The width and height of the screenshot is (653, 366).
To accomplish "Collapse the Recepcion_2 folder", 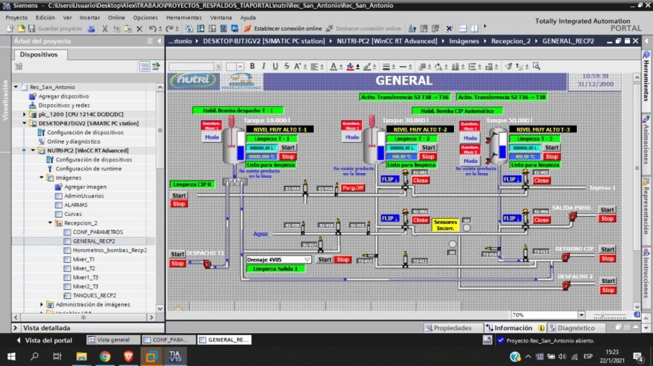I will (50, 223).
